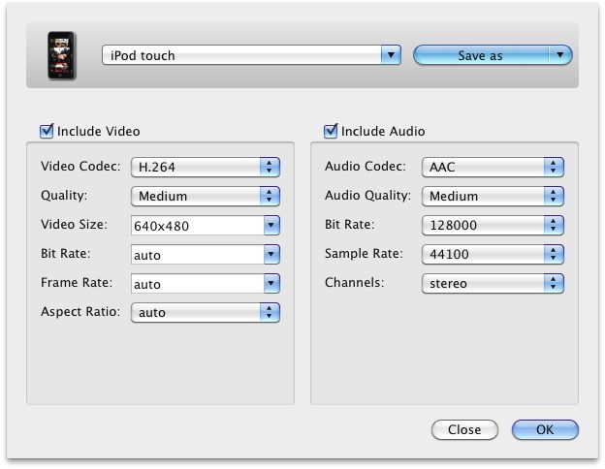Open the audio Bit Rate 128000 popup
This screenshot has width=605, height=469.
click(493, 225)
